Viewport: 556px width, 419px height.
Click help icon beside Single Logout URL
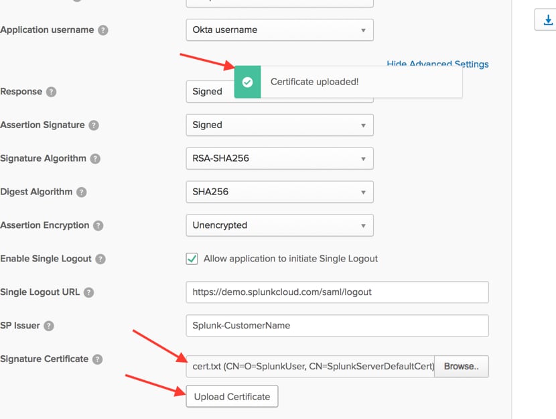click(x=88, y=292)
